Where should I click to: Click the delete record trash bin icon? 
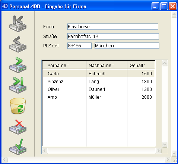[x=18, y=106]
